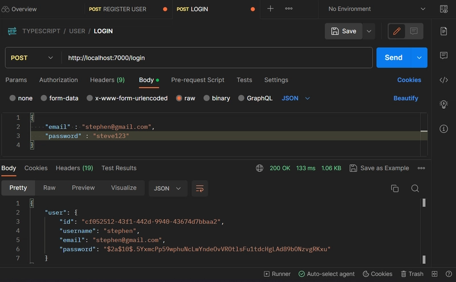This screenshot has height=282, width=456.
Task: Open the Params tab
Action: coord(16,80)
